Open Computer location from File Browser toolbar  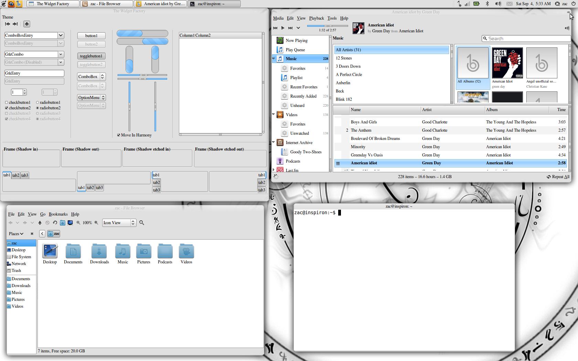(70, 223)
